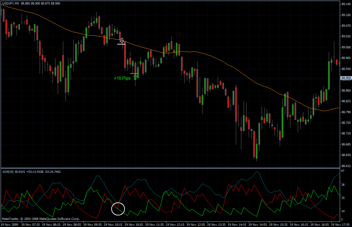Screen dimensions: 352x227
Task: Click the 19 Nov 11:35 time label
Action: 154,224
